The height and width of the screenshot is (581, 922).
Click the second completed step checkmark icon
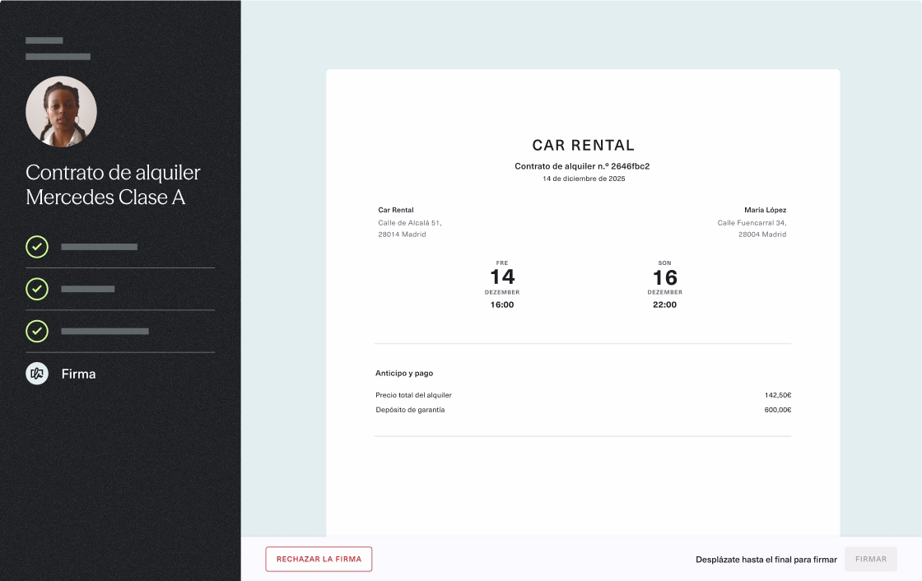click(37, 289)
